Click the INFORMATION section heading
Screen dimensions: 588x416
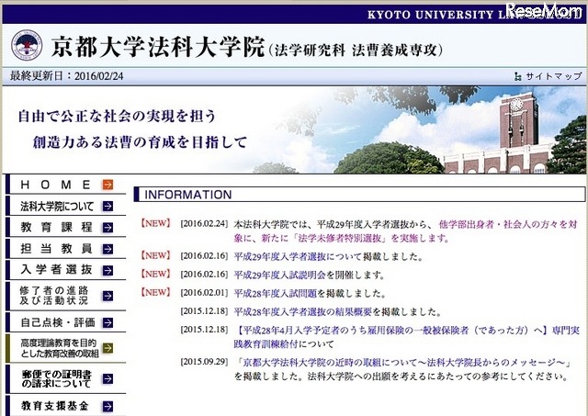pyautogui.click(x=187, y=195)
